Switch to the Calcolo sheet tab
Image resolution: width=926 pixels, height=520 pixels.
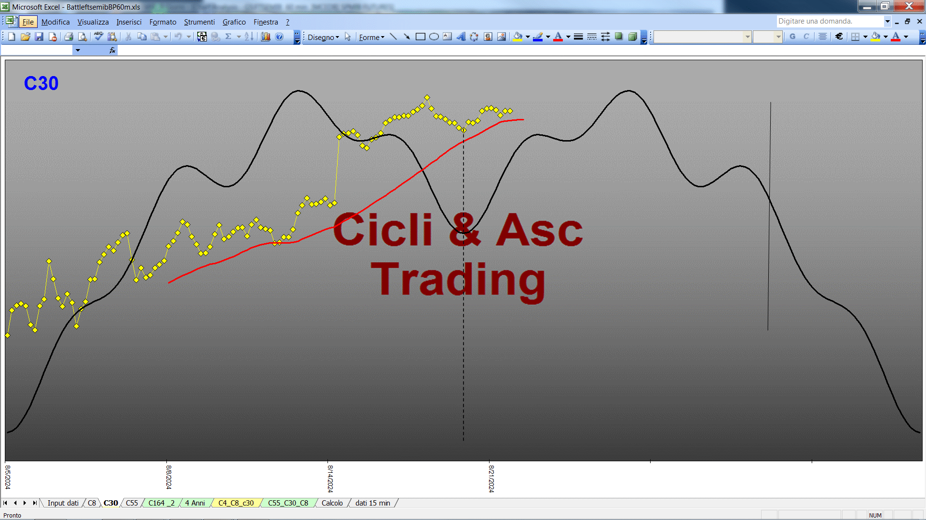tap(332, 503)
